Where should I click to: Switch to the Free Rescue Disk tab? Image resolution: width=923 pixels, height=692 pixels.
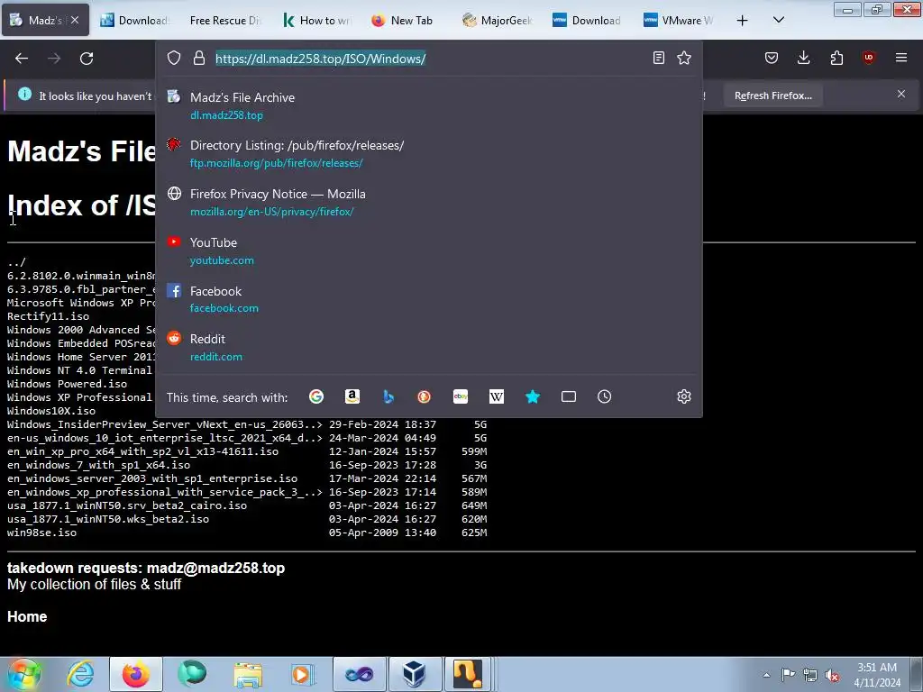click(x=224, y=20)
